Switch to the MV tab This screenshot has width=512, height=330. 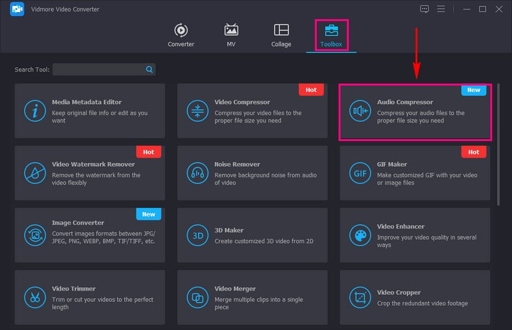click(231, 35)
